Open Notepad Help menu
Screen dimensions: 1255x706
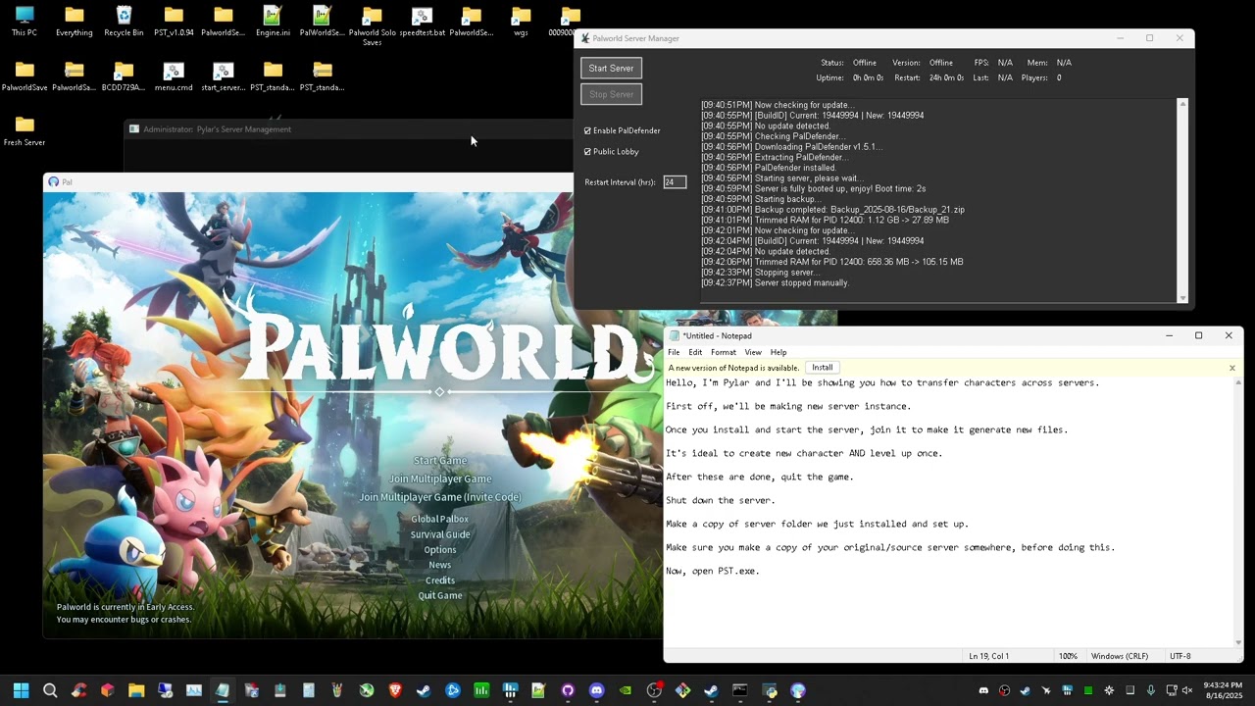778,352
